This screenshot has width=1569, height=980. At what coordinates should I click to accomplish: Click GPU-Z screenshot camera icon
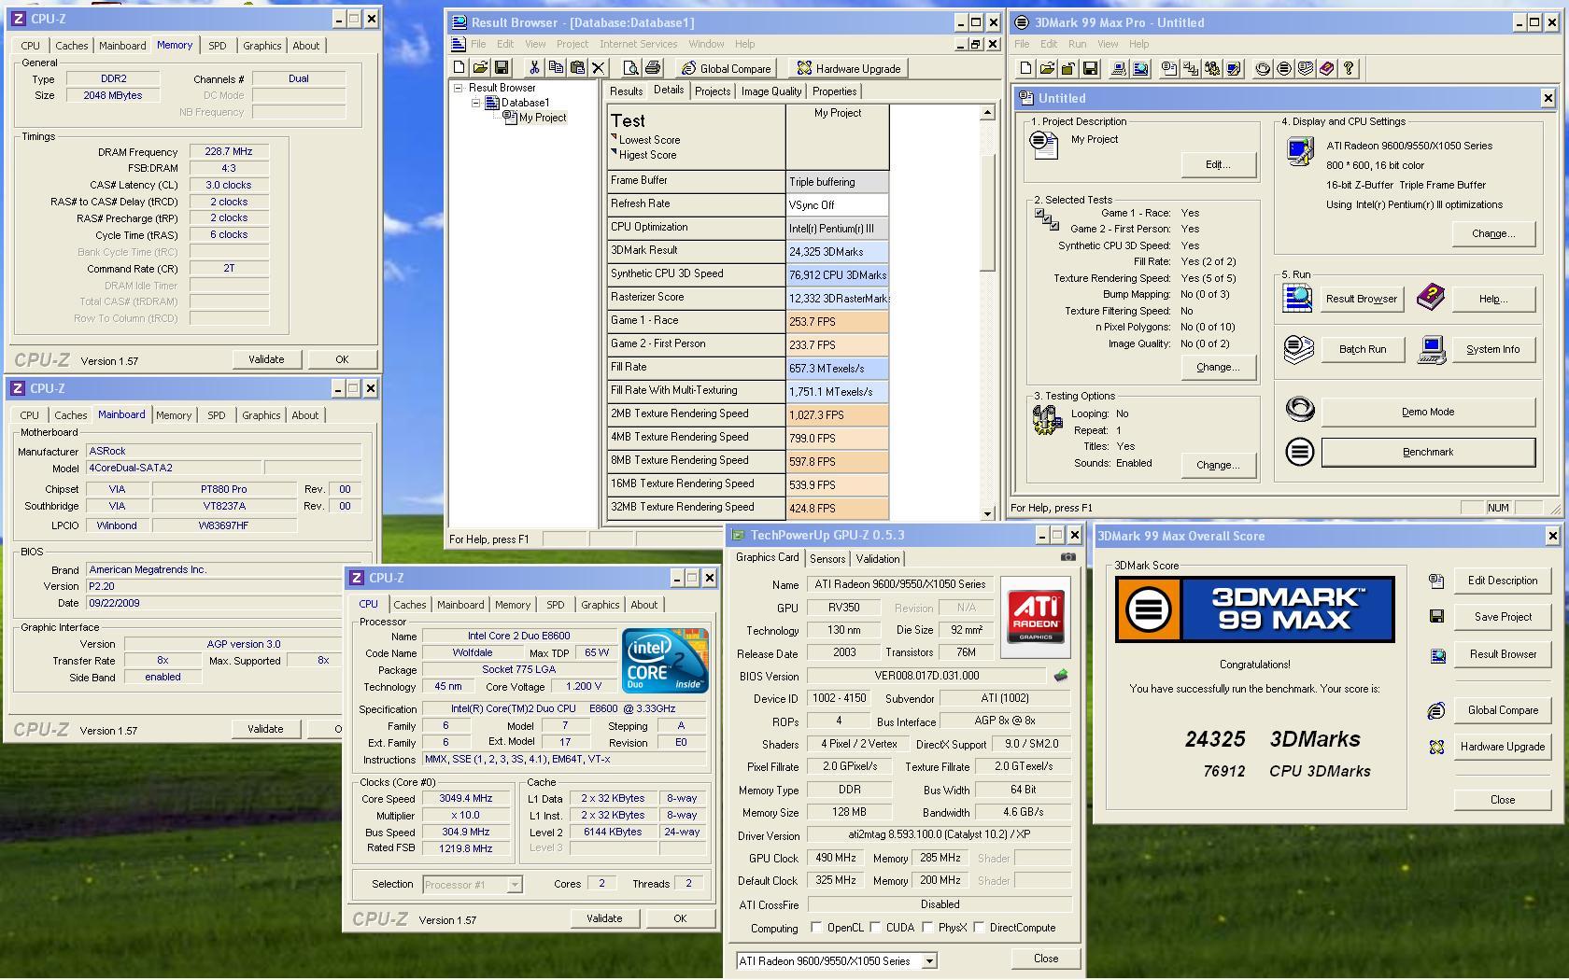coord(1068,557)
